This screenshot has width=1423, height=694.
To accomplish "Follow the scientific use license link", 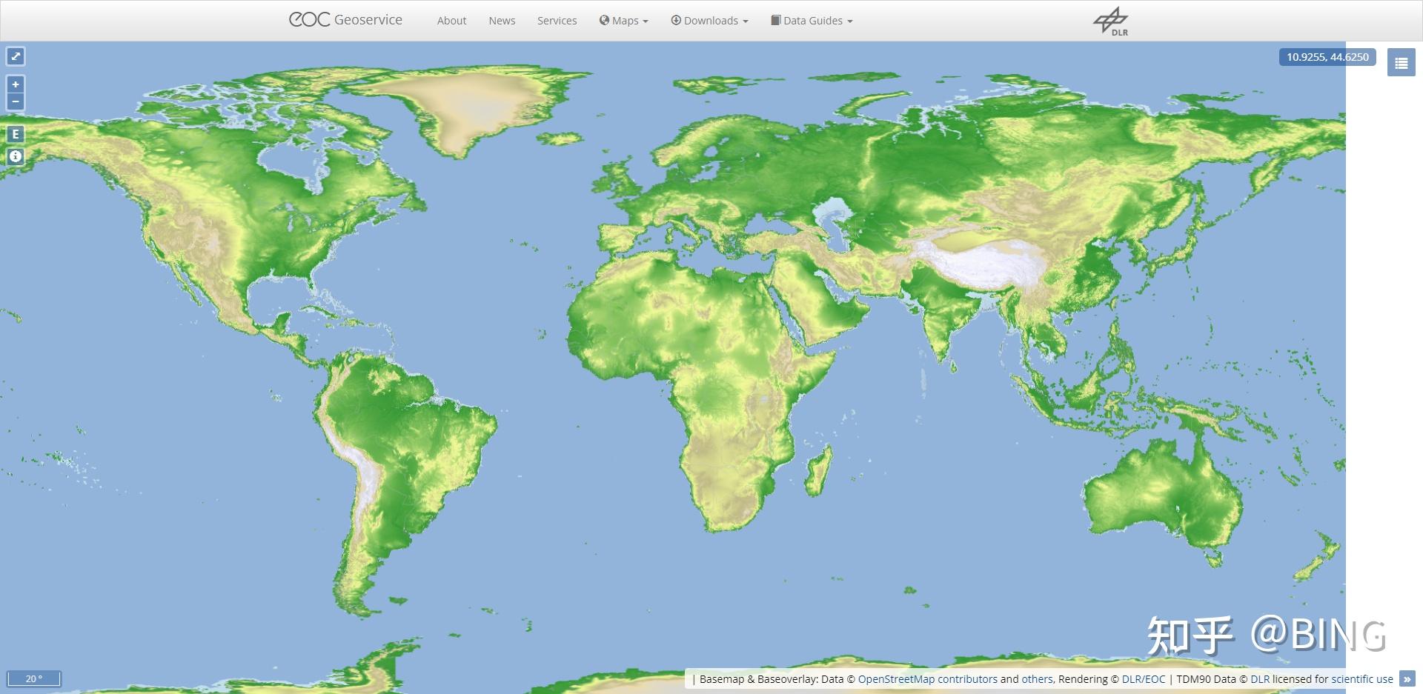I will pyautogui.click(x=1362, y=679).
